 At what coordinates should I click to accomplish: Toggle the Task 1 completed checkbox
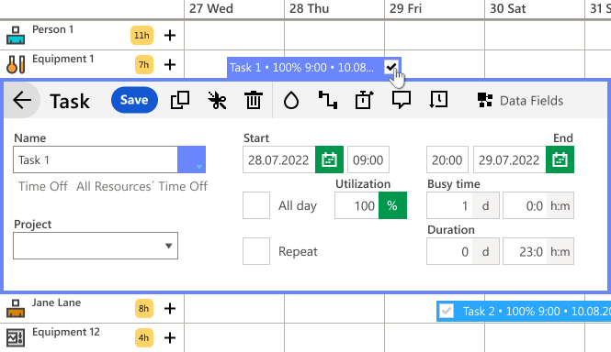click(x=390, y=67)
